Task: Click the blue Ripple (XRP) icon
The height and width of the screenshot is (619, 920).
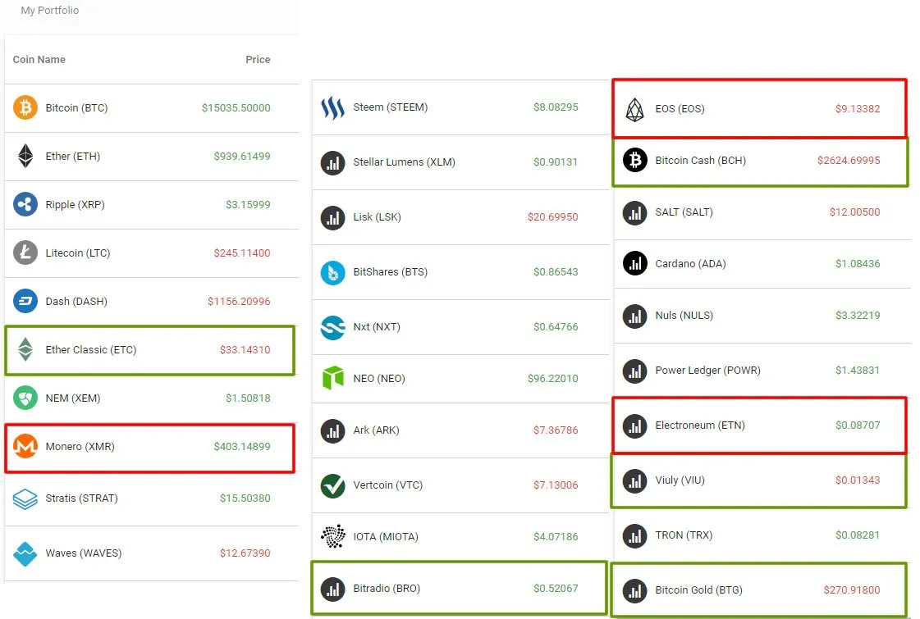Action: tap(25, 205)
